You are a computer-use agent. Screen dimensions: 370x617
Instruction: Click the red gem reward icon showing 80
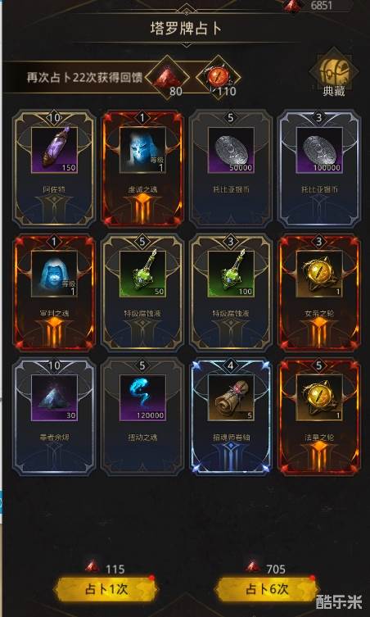coord(168,77)
